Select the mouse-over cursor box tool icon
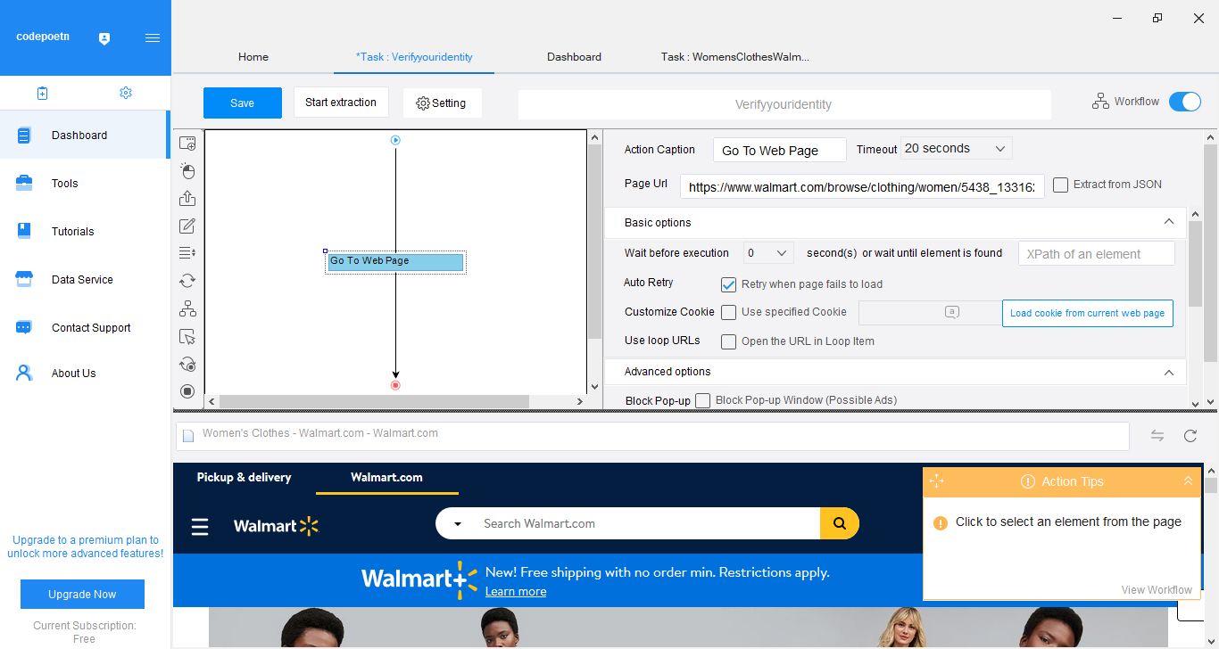 pyautogui.click(x=187, y=336)
